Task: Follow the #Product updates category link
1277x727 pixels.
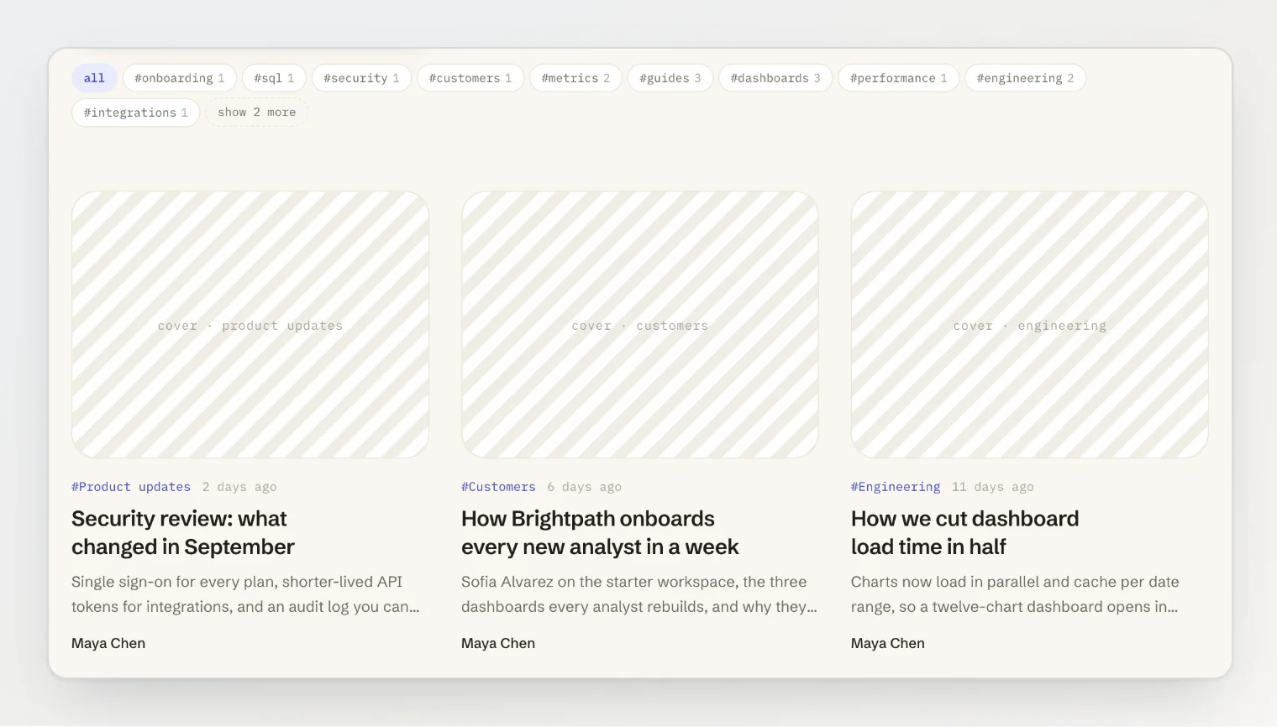Action: point(131,487)
